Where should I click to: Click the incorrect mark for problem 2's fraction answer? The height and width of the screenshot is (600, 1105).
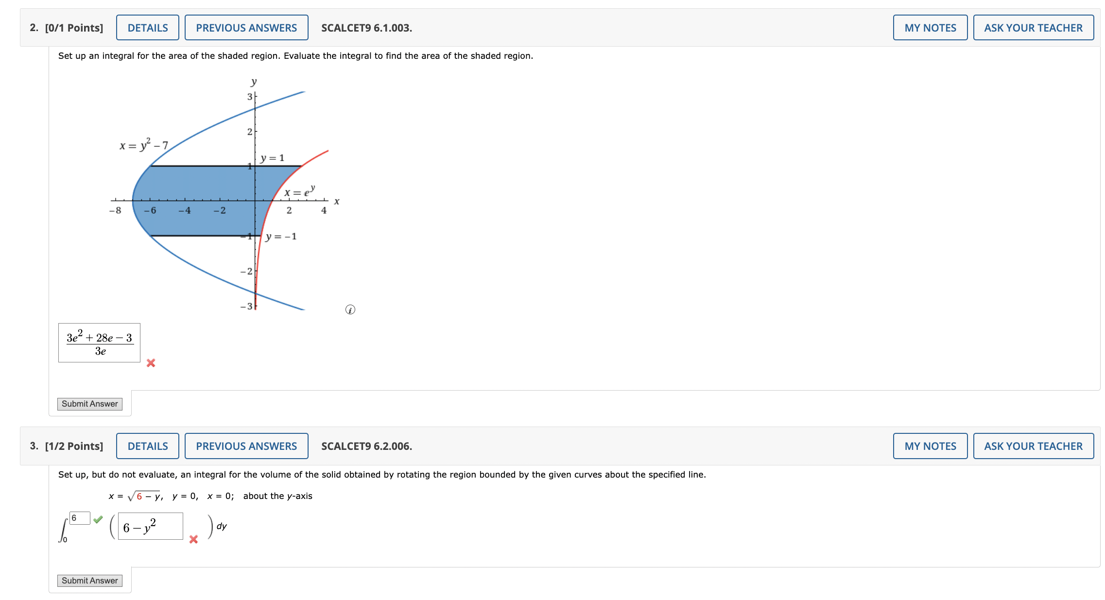(x=151, y=363)
